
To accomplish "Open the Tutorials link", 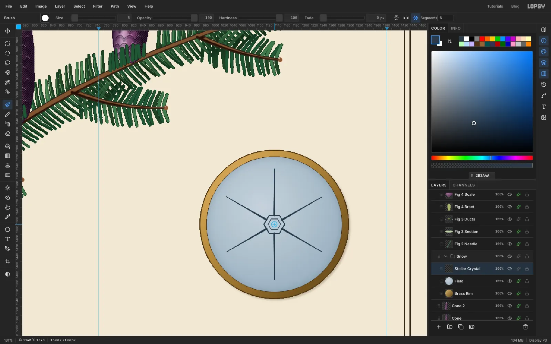I will pyautogui.click(x=495, y=6).
